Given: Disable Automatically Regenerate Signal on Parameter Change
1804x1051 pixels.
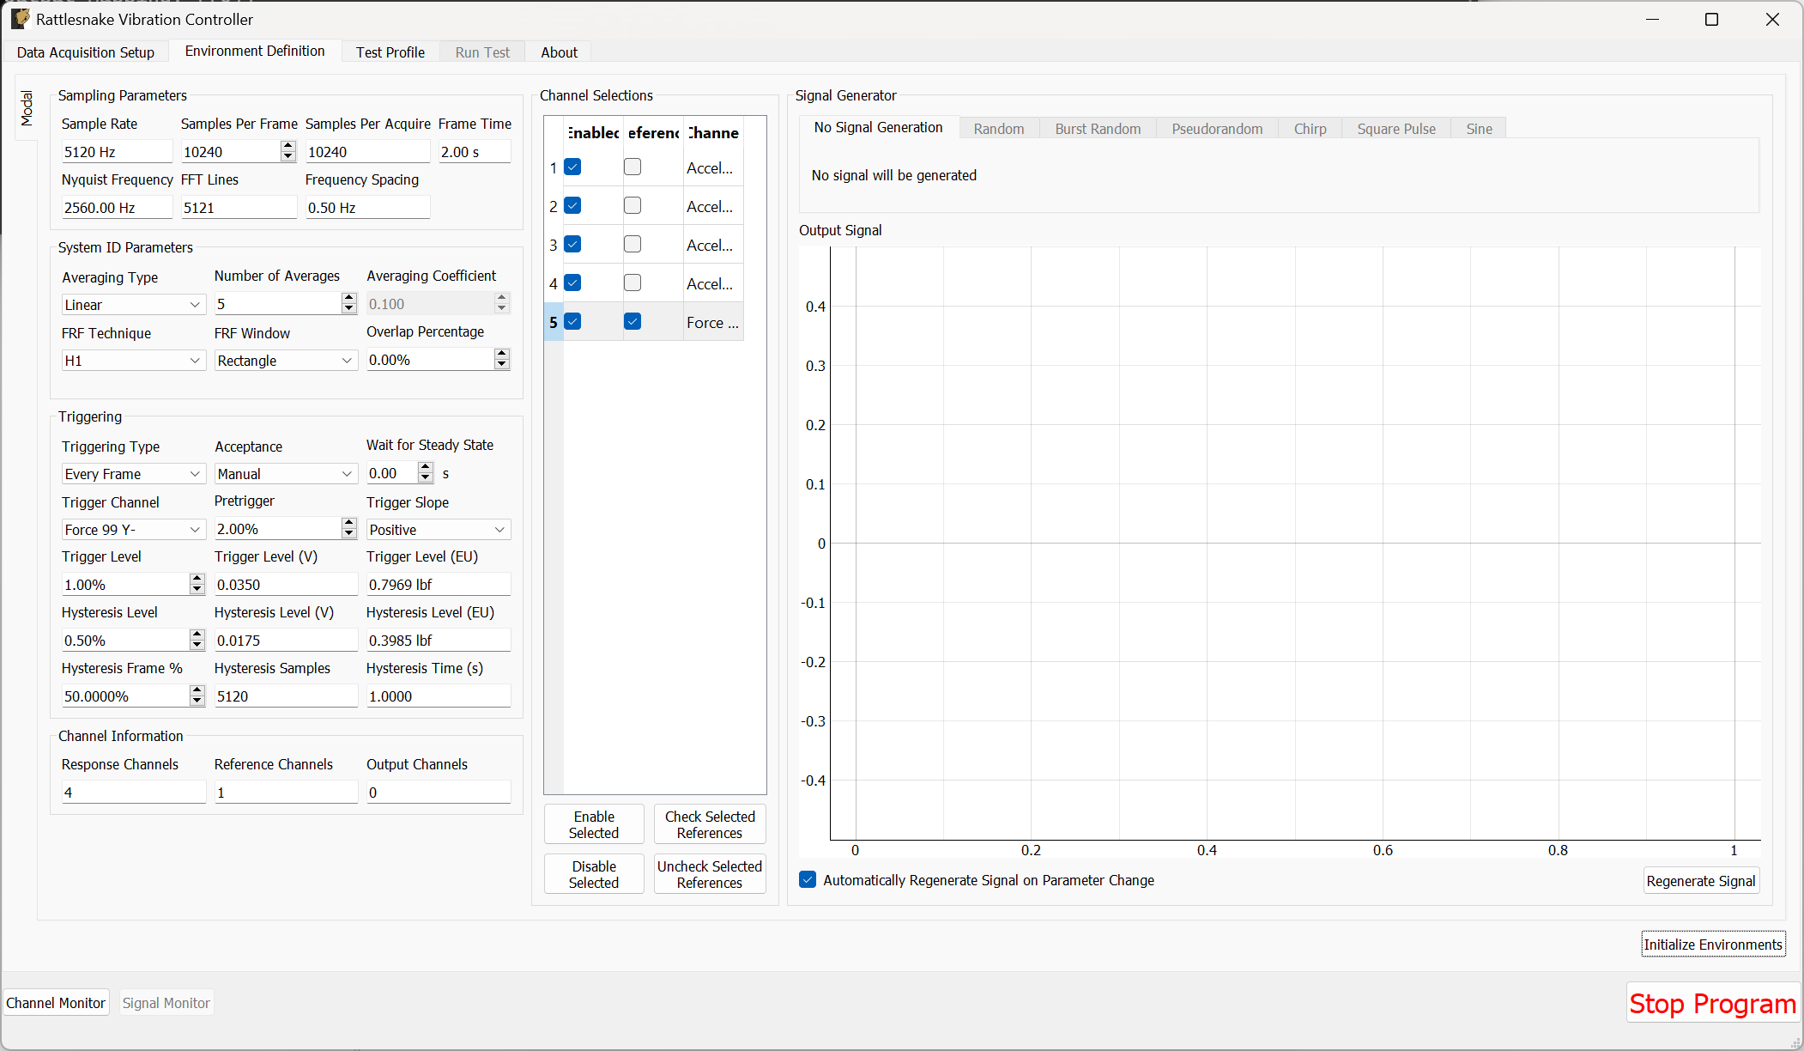Looking at the screenshot, I should click(x=808, y=879).
